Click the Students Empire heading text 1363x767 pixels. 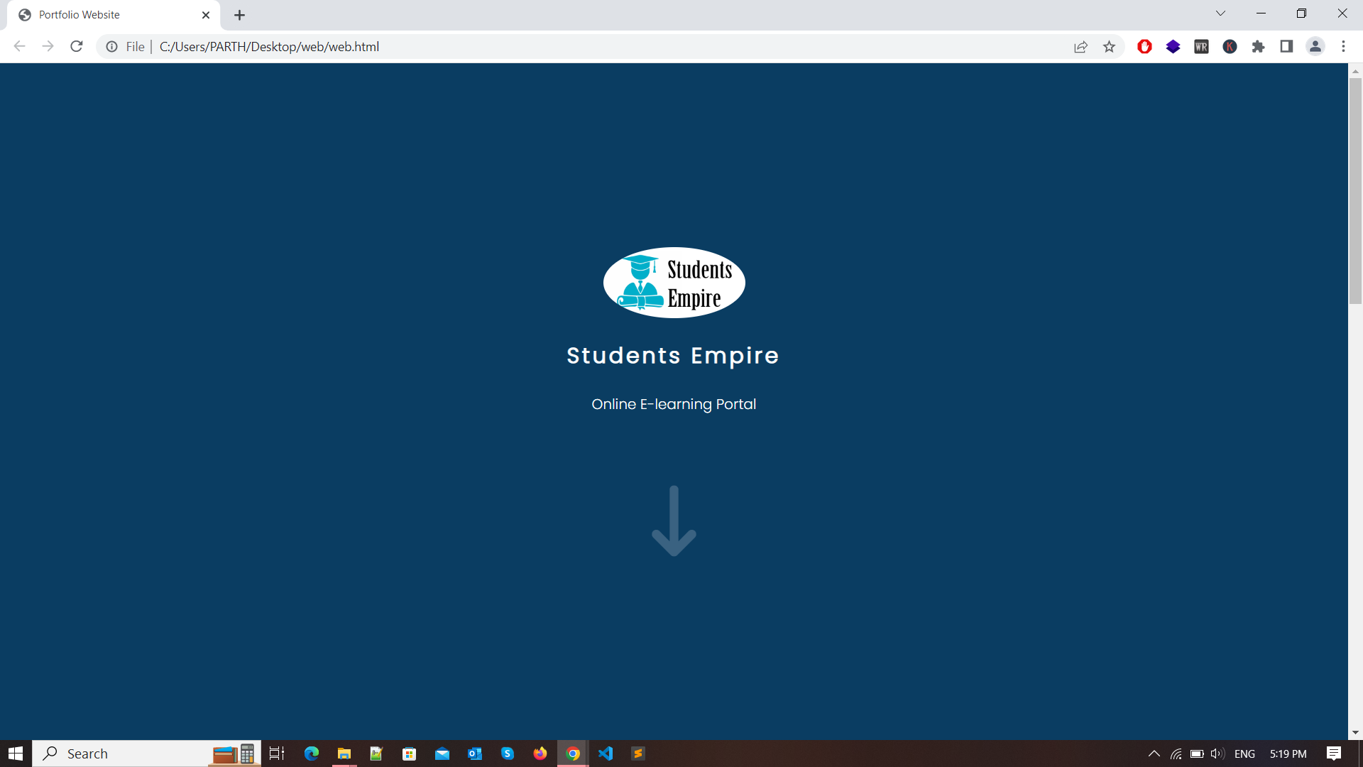[672, 356]
